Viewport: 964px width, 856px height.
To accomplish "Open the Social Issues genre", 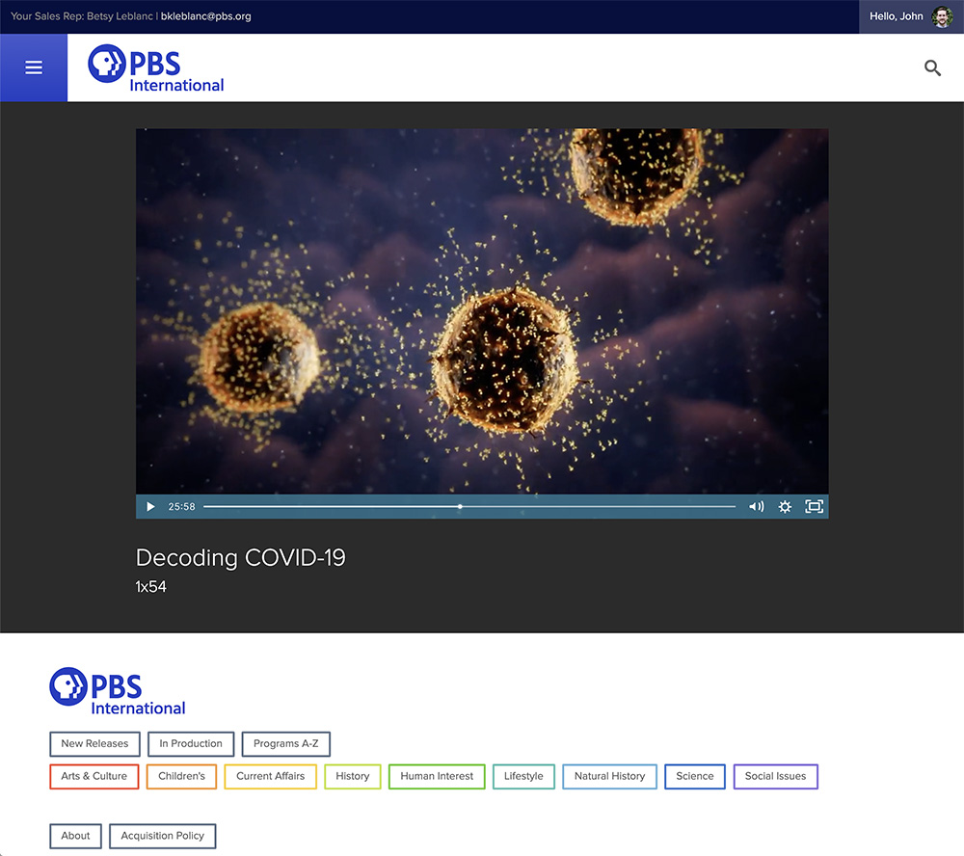I will [775, 777].
